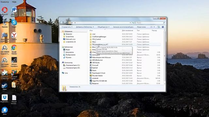Open Локальный диск (D:)
This screenshot has height=117, width=209.
(73, 68)
